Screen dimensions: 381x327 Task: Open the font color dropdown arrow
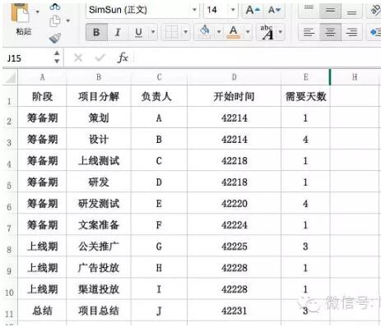click(x=248, y=32)
